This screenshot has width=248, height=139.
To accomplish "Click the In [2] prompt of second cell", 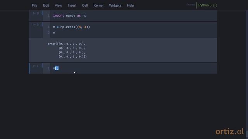I will [x=37, y=25].
